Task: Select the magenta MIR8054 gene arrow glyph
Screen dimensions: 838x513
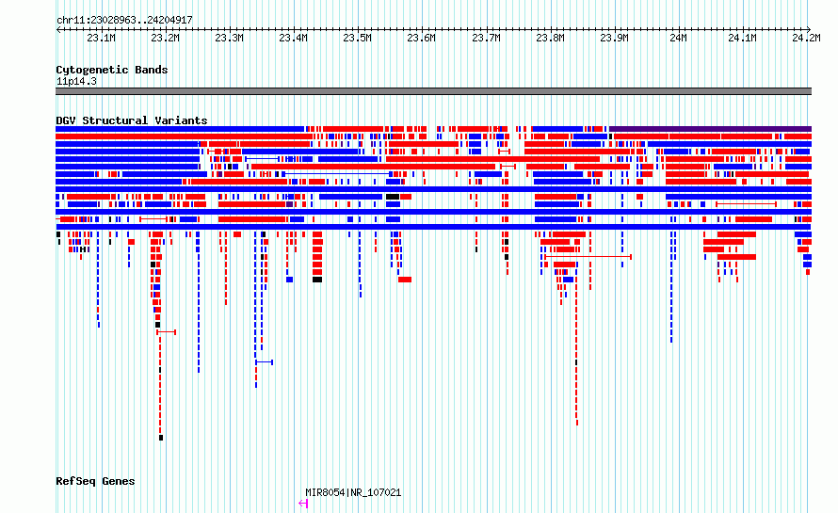Action: 303,504
